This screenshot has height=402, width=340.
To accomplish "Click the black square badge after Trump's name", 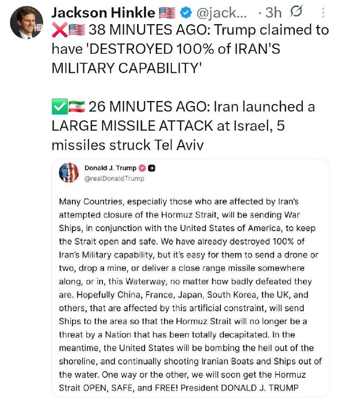I will [152, 168].
